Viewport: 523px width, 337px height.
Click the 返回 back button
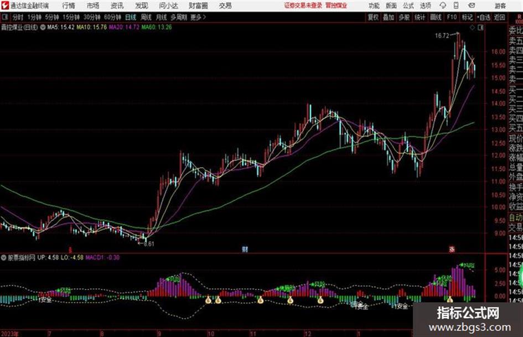pyautogui.click(x=499, y=17)
